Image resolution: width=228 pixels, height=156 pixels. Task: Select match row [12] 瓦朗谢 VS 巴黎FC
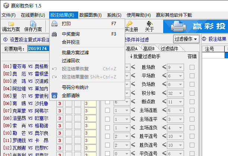(x=26, y=148)
